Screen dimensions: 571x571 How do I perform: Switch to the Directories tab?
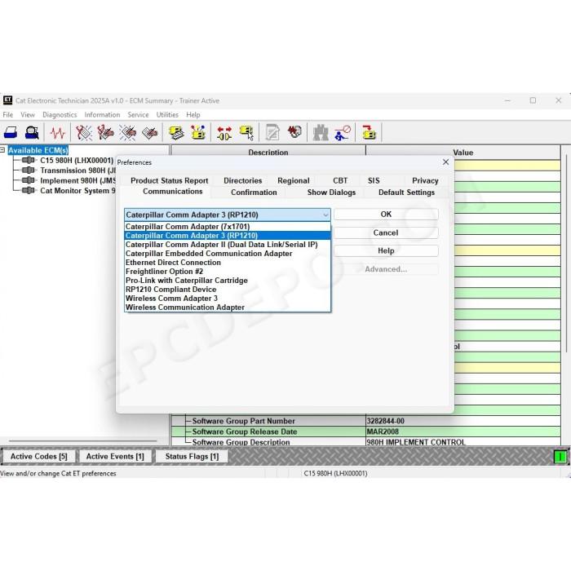coord(242,180)
